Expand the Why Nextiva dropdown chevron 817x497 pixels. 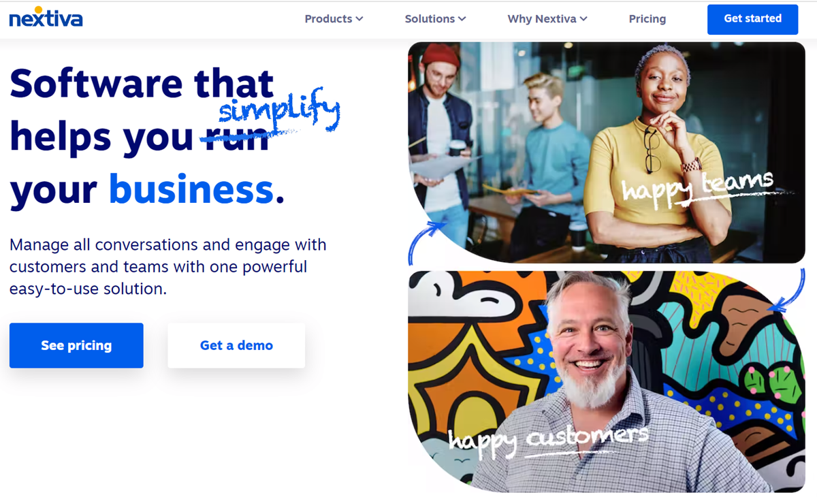coord(583,19)
